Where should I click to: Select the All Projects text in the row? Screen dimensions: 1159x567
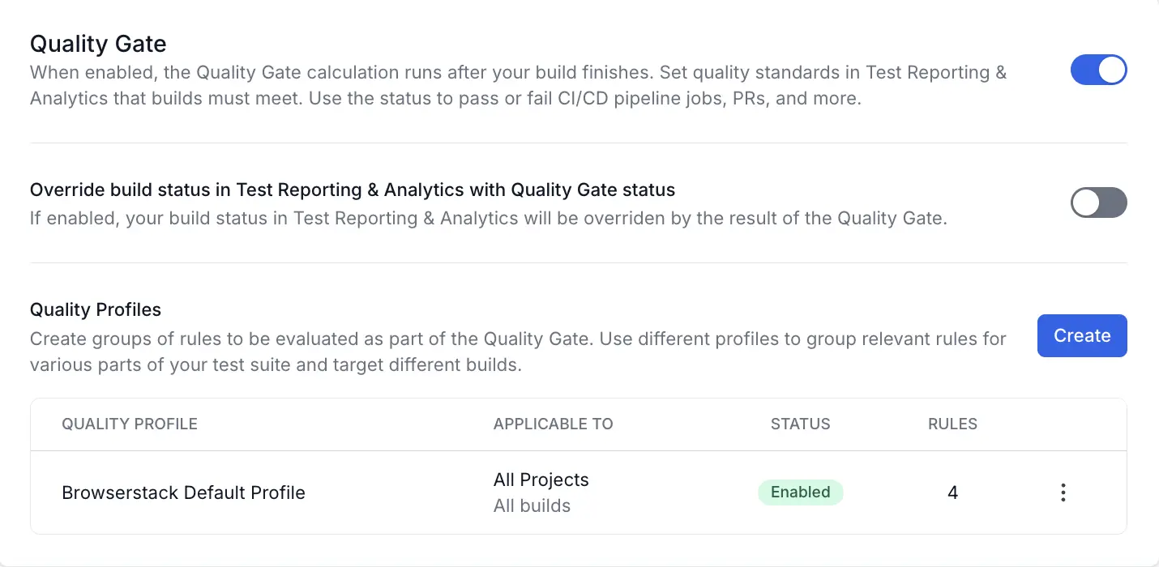541,480
